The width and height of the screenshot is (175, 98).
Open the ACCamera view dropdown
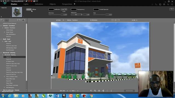click(x=94, y=20)
